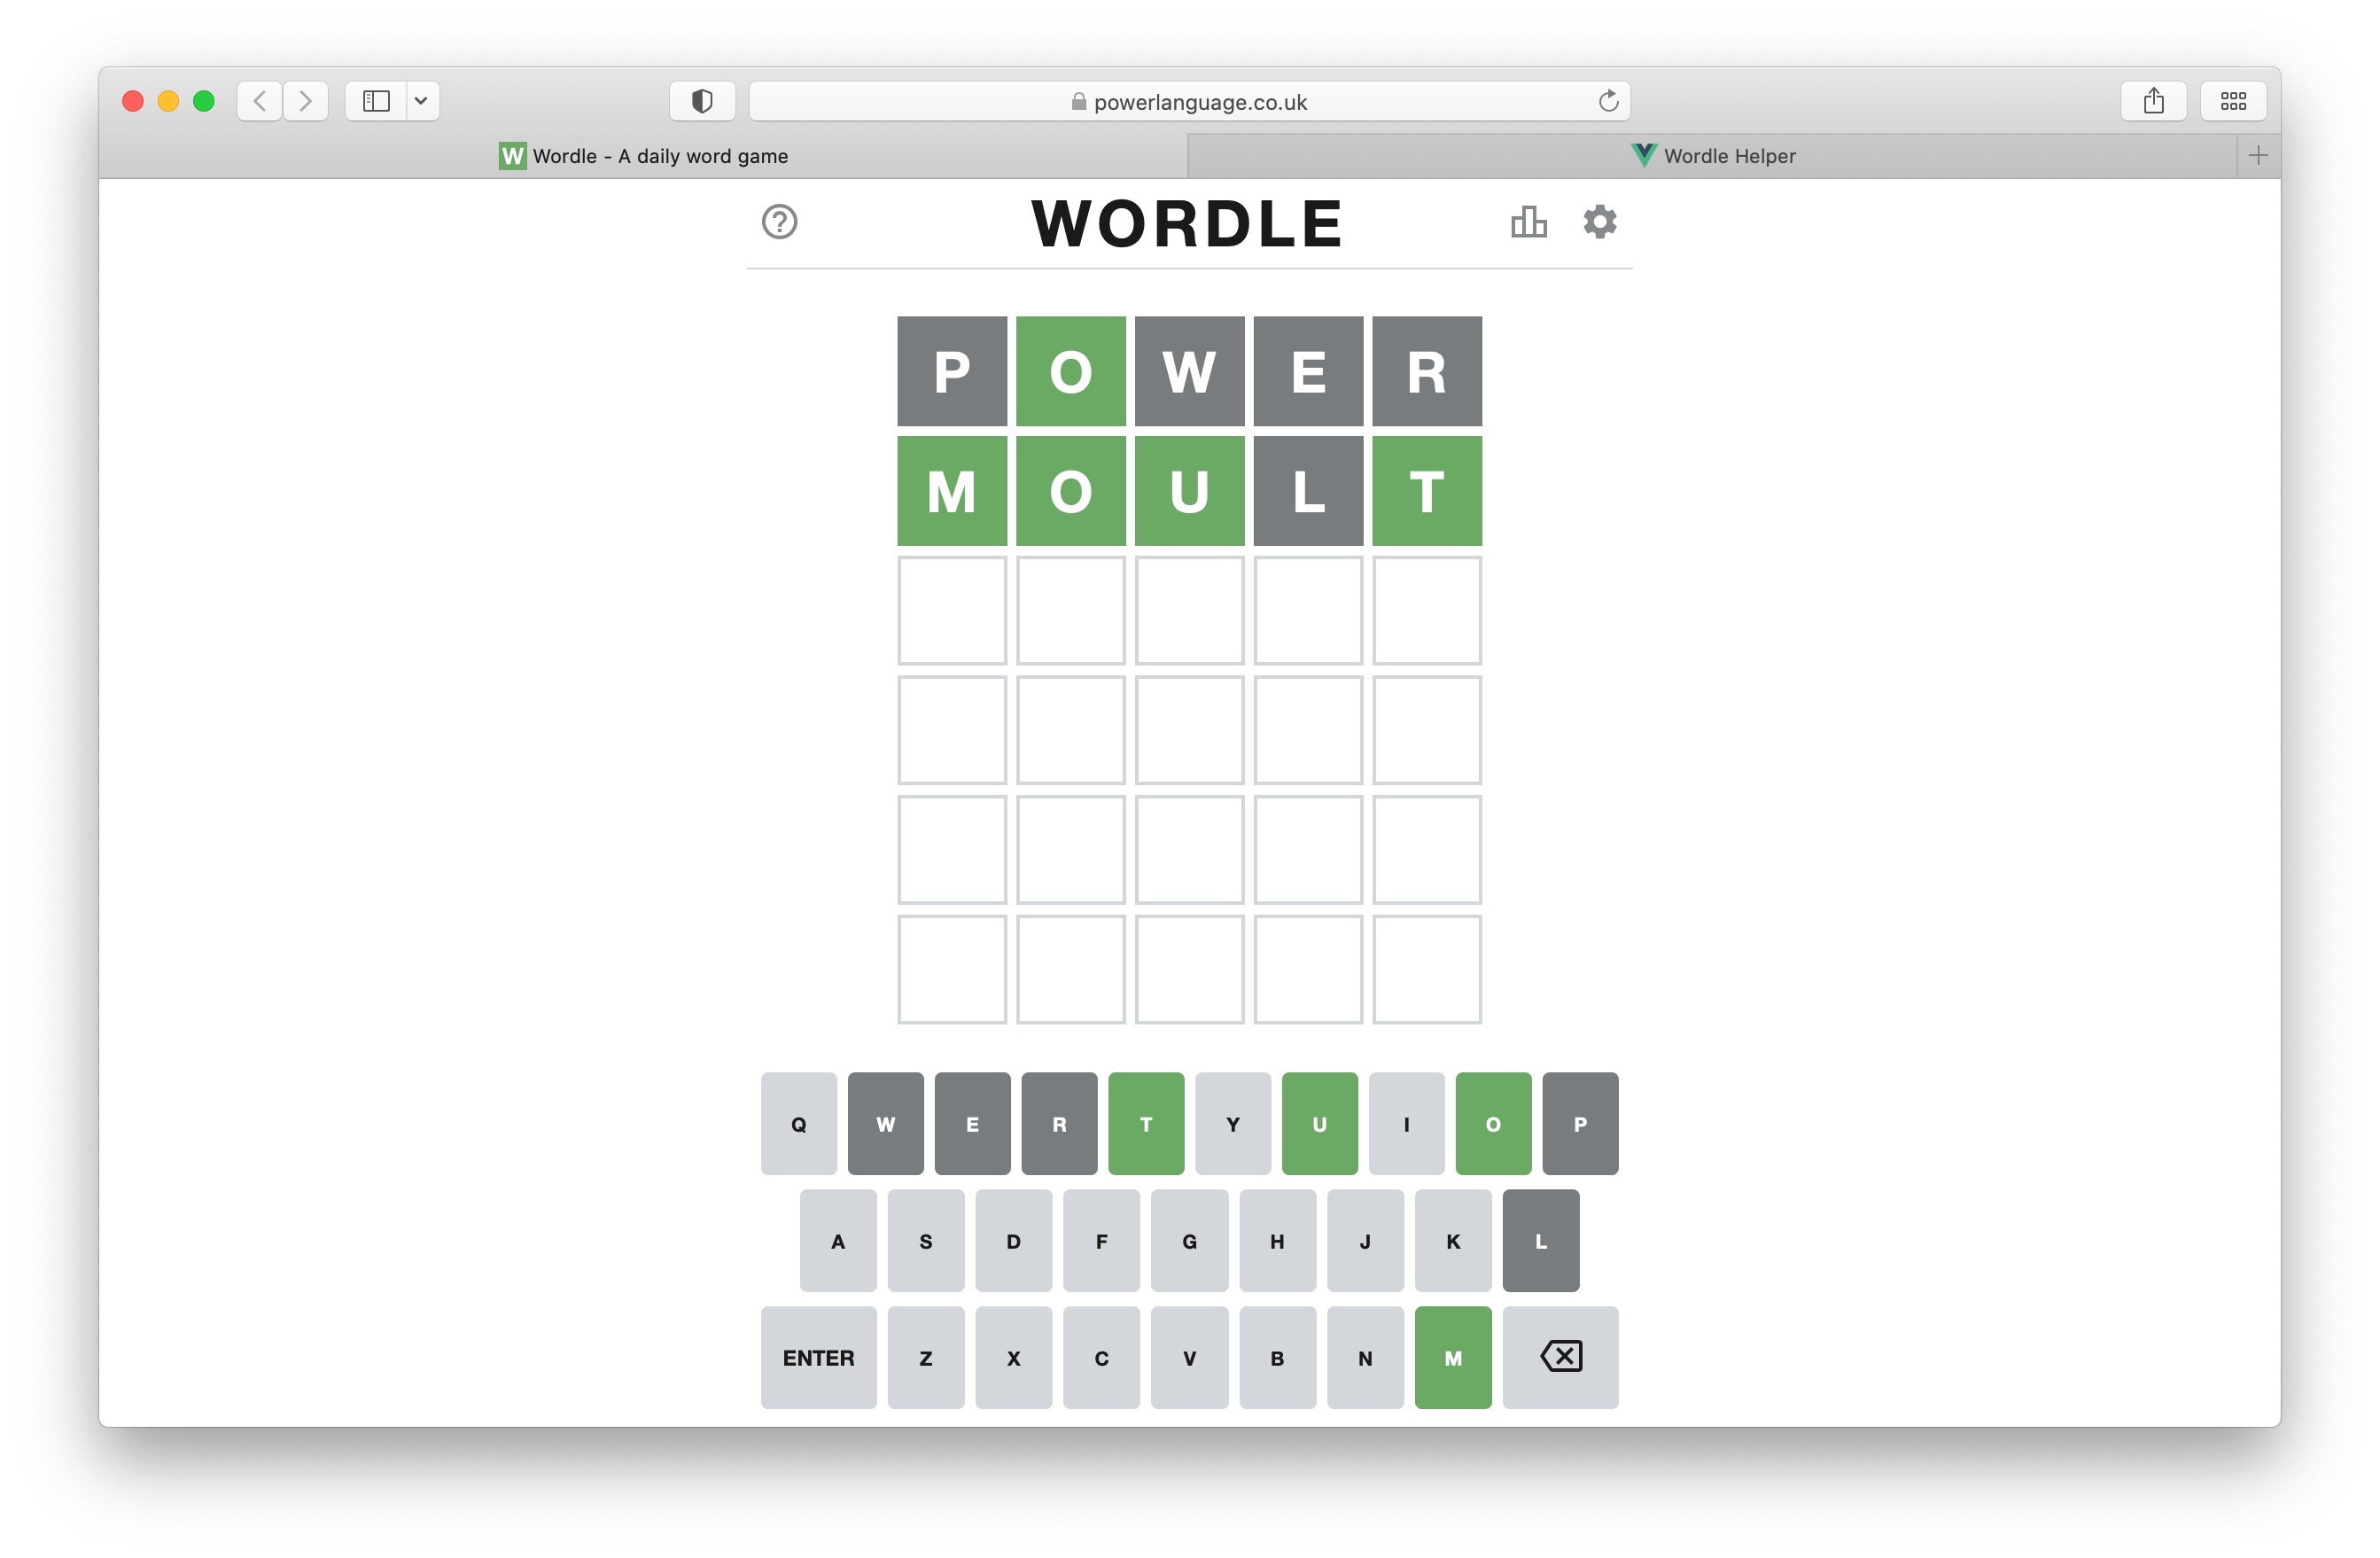Screen dimensions: 2380x1558
Task: Tap the Y key on the keyboard
Action: click(1233, 1123)
